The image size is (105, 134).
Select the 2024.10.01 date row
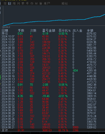click(8, 45)
